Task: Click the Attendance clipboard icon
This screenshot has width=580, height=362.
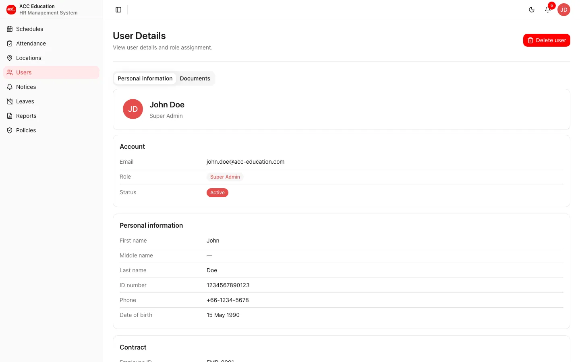Action: pos(10,43)
